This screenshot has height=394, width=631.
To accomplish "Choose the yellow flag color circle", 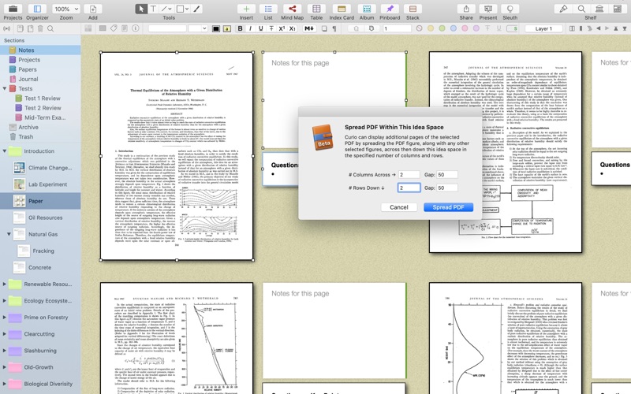I will point(431,28).
